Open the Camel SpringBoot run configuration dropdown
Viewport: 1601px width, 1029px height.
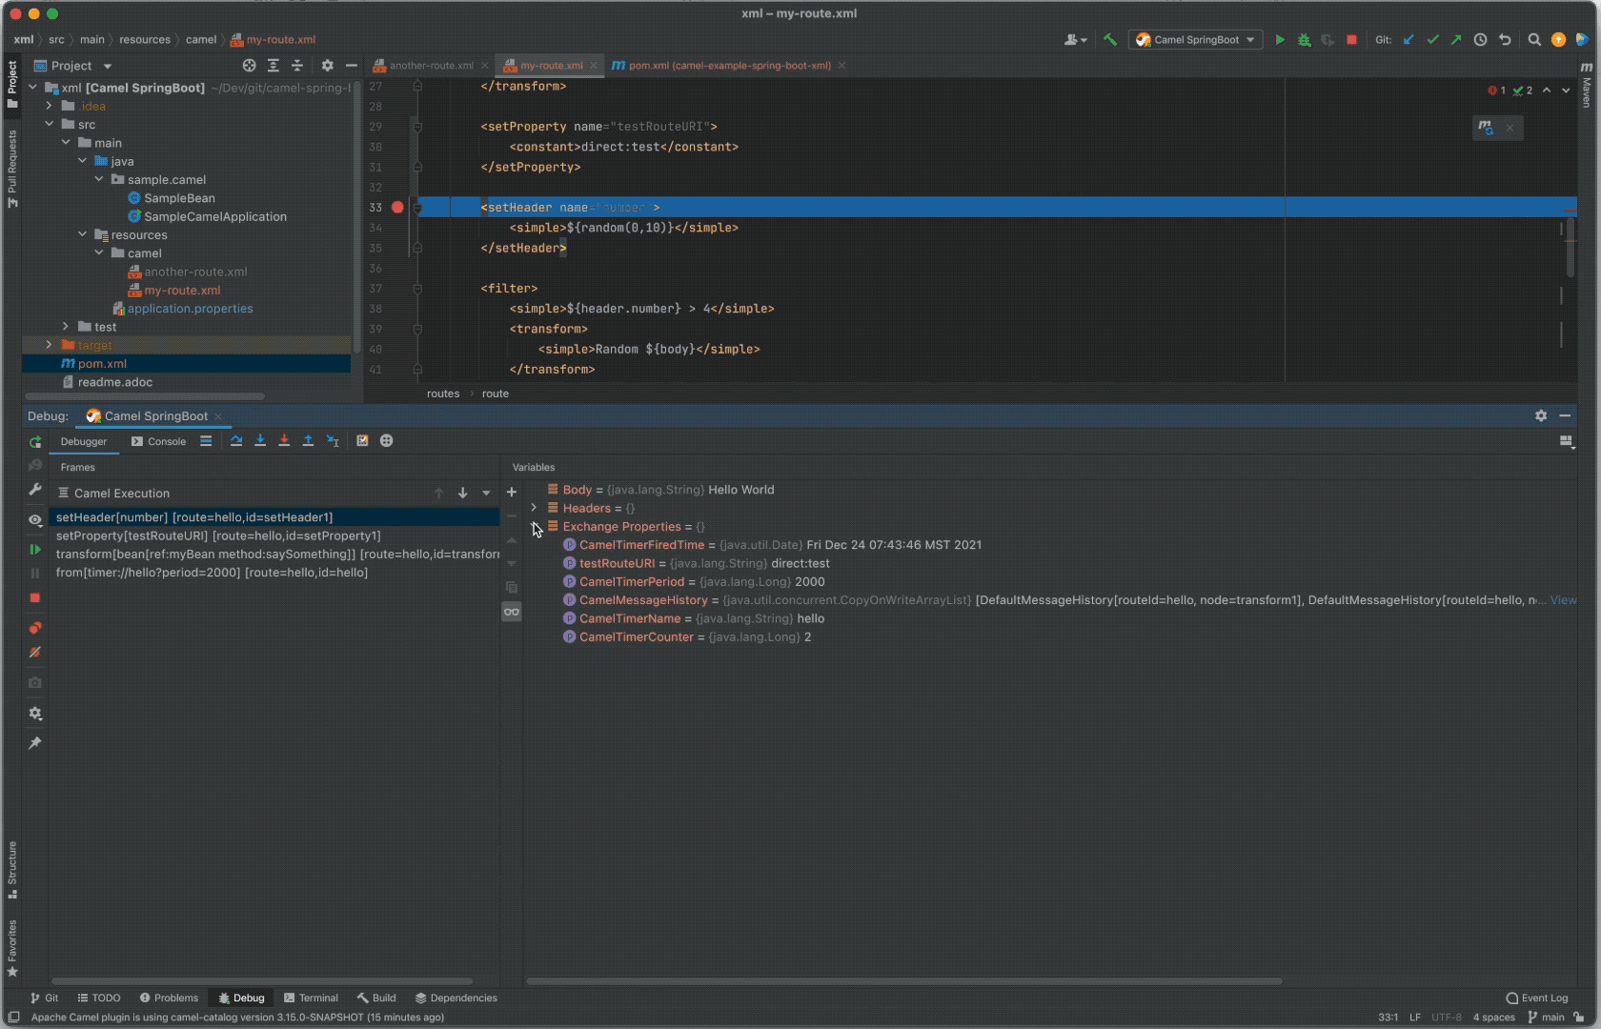(1196, 40)
